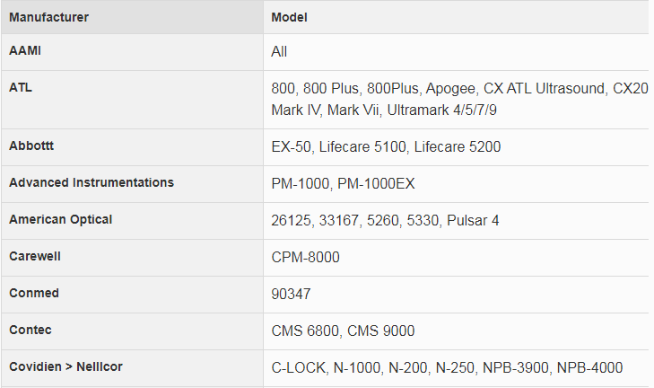The height and width of the screenshot is (388, 654).
Task: Select the Advanced Instrumentations manufacturer cell
Action: [x=92, y=182]
